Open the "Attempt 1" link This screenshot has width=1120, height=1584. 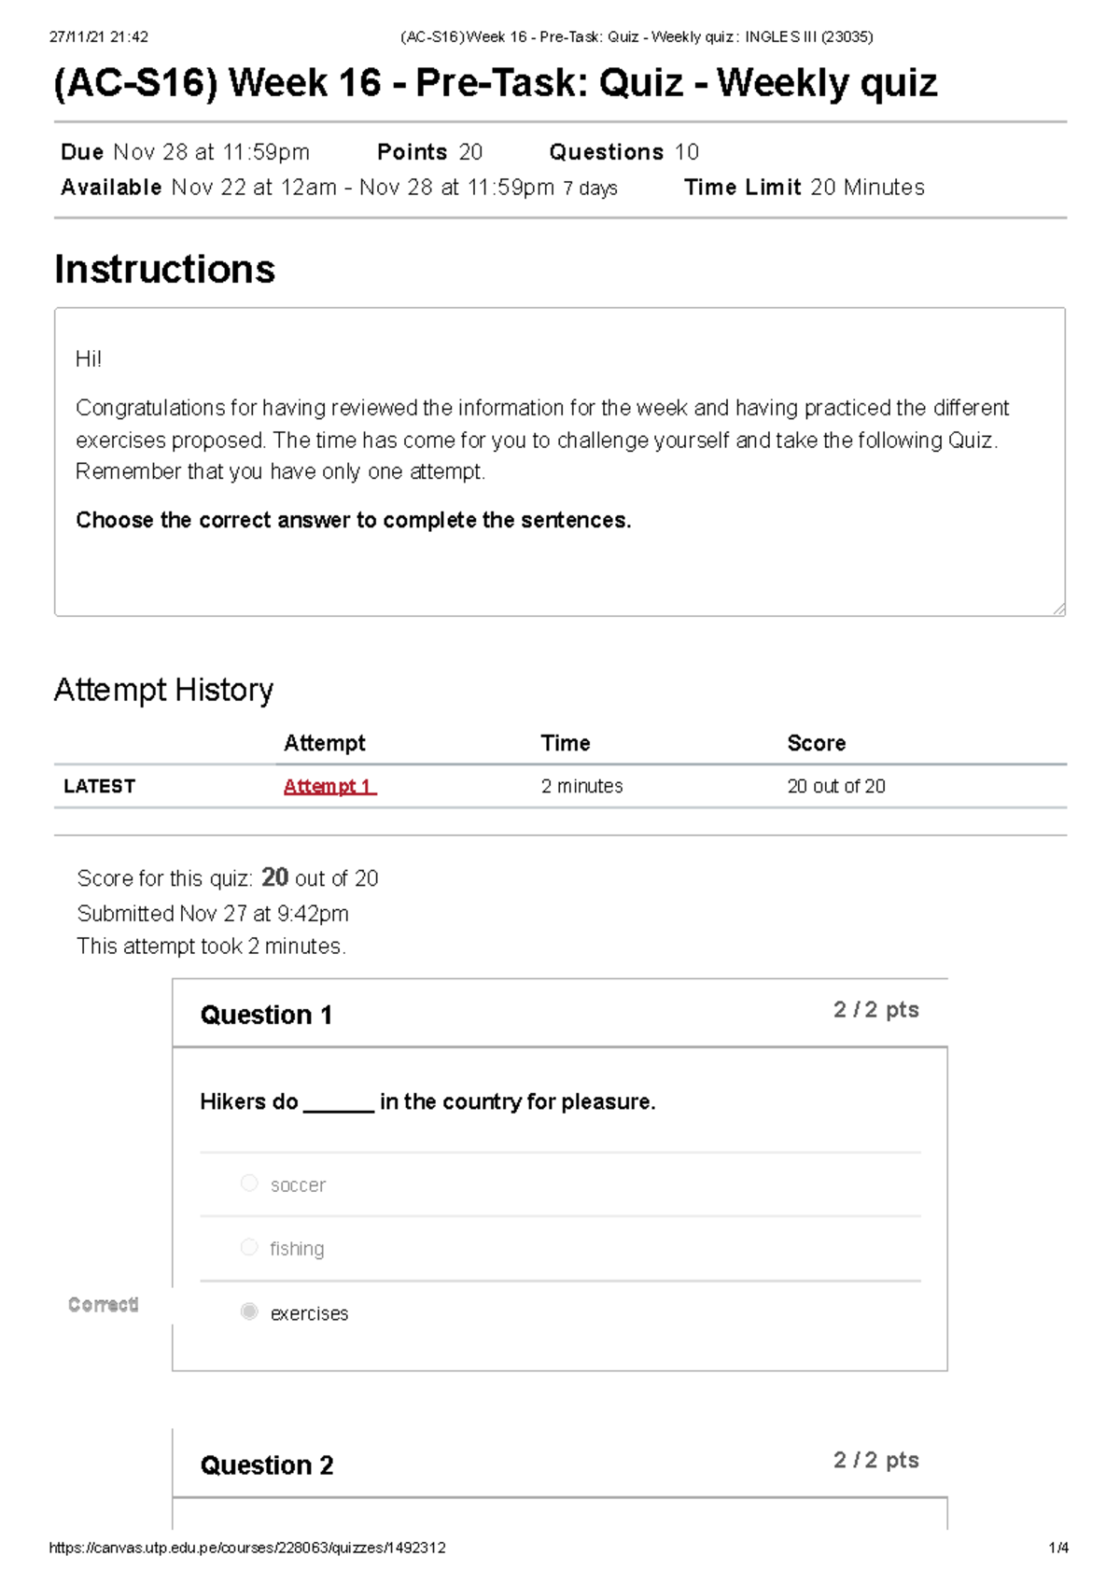[329, 787]
